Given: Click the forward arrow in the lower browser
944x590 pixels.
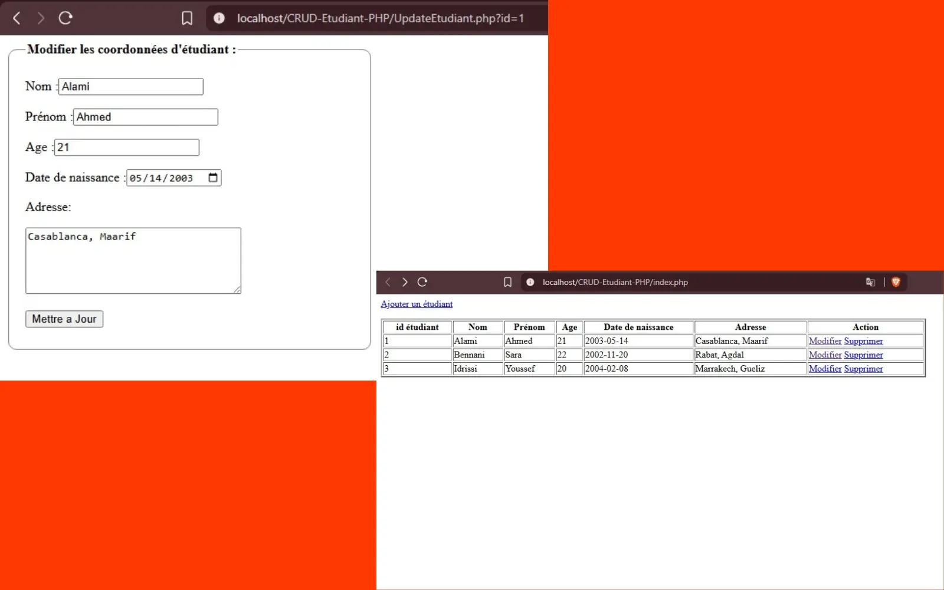Looking at the screenshot, I should (405, 282).
